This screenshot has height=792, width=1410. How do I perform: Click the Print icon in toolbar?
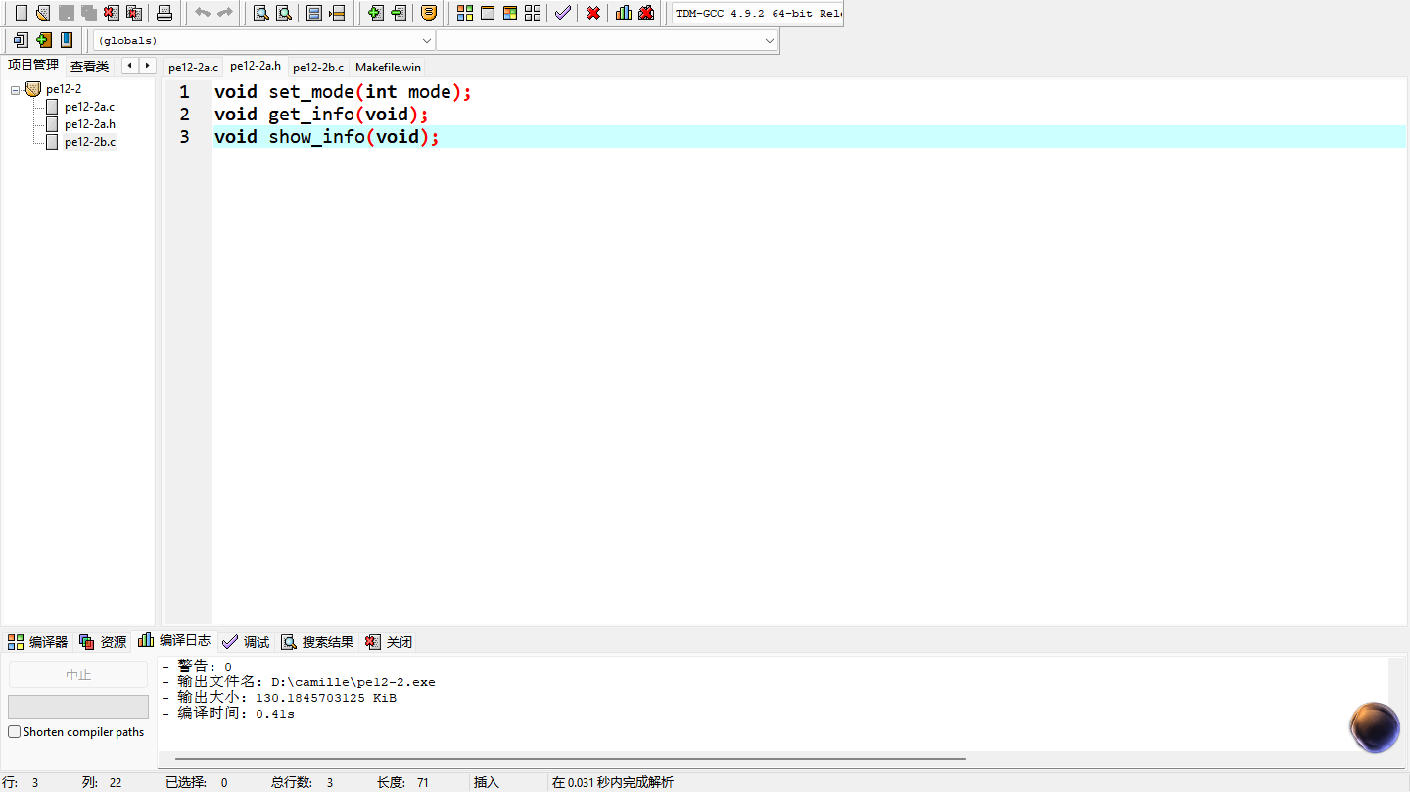pyautogui.click(x=164, y=13)
